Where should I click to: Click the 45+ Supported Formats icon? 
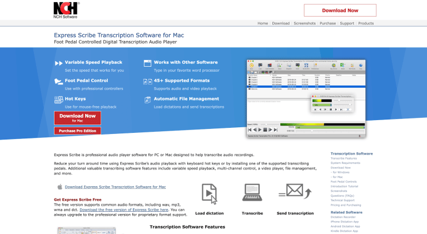point(147,81)
